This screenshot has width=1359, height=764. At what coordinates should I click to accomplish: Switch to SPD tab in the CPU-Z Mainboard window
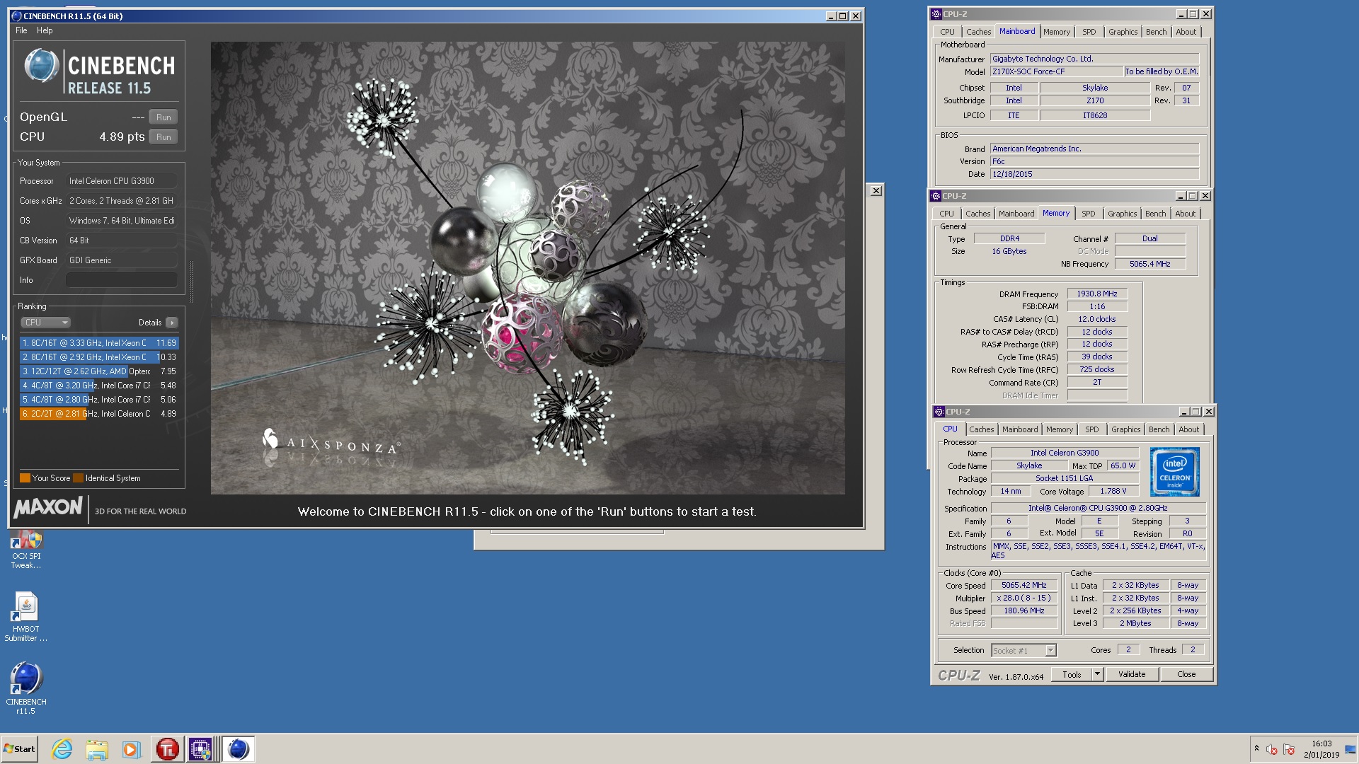(x=1089, y=32)
